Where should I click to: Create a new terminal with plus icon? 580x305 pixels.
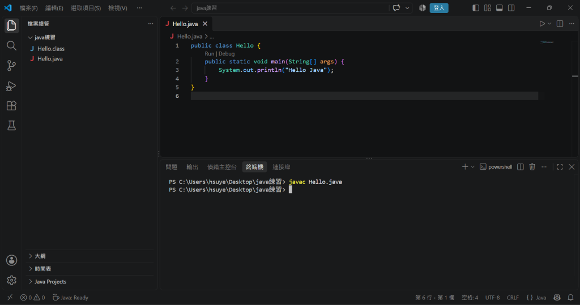(x=465, y=167)
